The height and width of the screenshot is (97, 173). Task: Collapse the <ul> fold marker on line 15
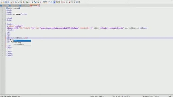[x=6, y=36]
